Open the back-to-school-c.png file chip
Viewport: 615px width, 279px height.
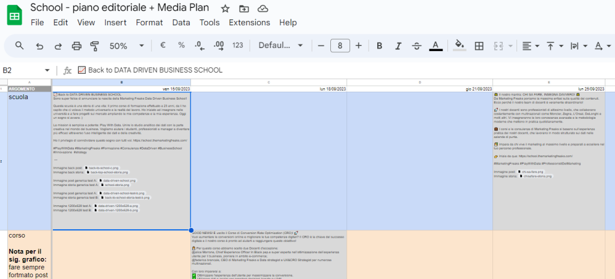pyautogui.click(x=101, y=168)
